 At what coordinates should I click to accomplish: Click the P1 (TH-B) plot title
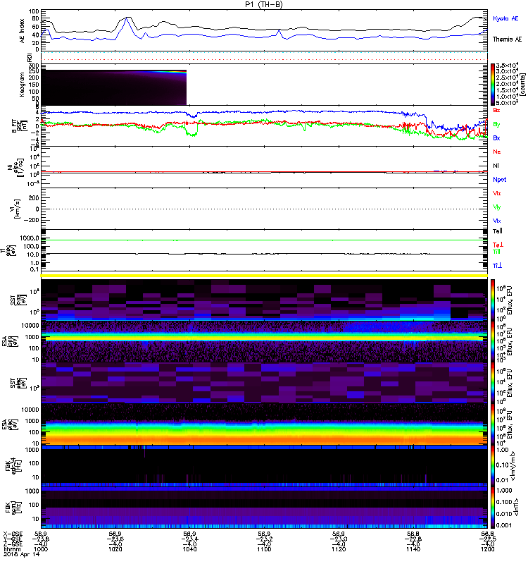[x=264, y=4]
